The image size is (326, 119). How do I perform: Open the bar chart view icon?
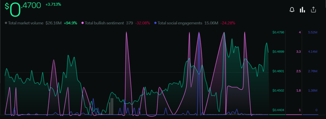point(302,10)
